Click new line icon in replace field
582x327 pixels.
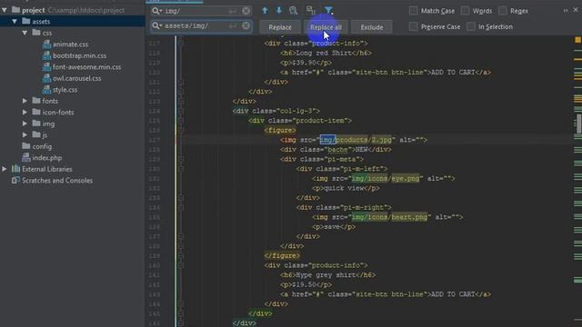pos(233,26)
